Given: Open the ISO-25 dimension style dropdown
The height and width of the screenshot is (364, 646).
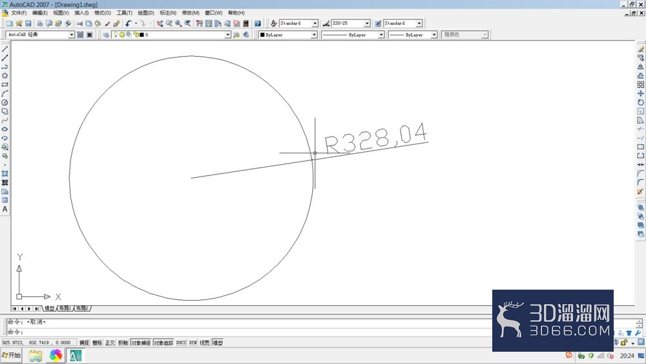Looking at the screenshot, I should coord(367,23).
